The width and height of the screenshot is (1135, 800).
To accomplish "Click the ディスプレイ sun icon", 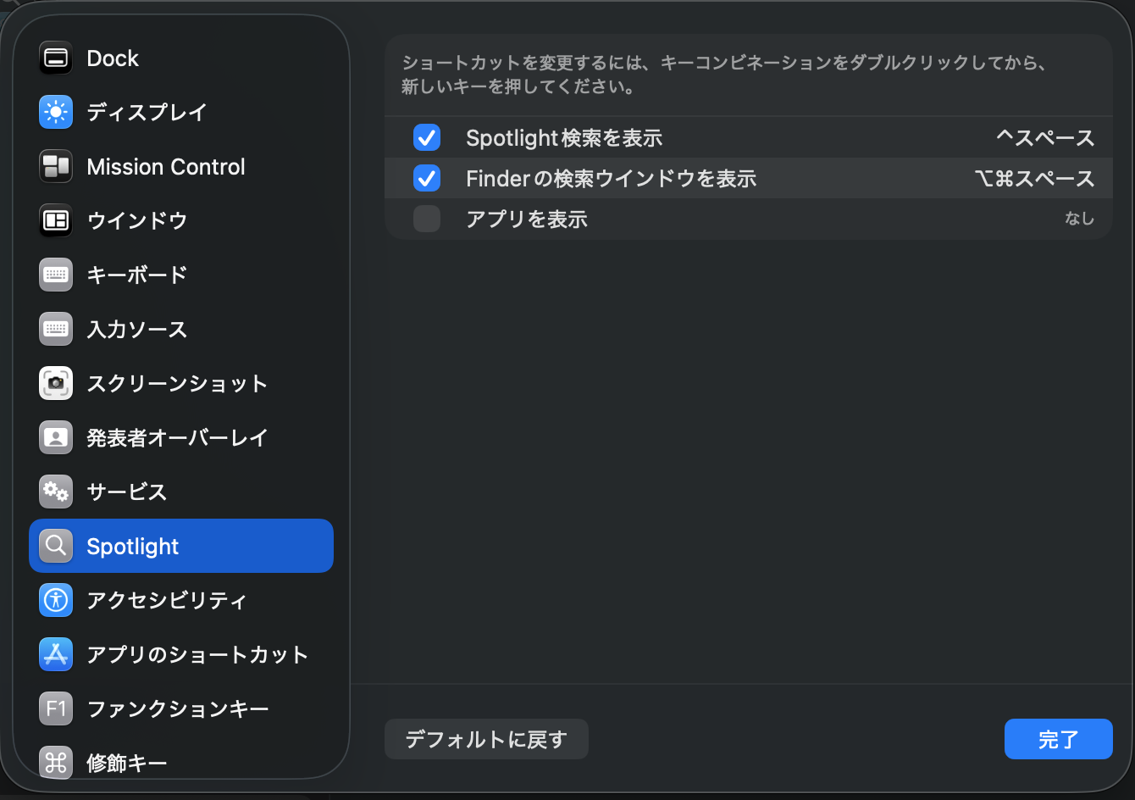I will [56, 112].
